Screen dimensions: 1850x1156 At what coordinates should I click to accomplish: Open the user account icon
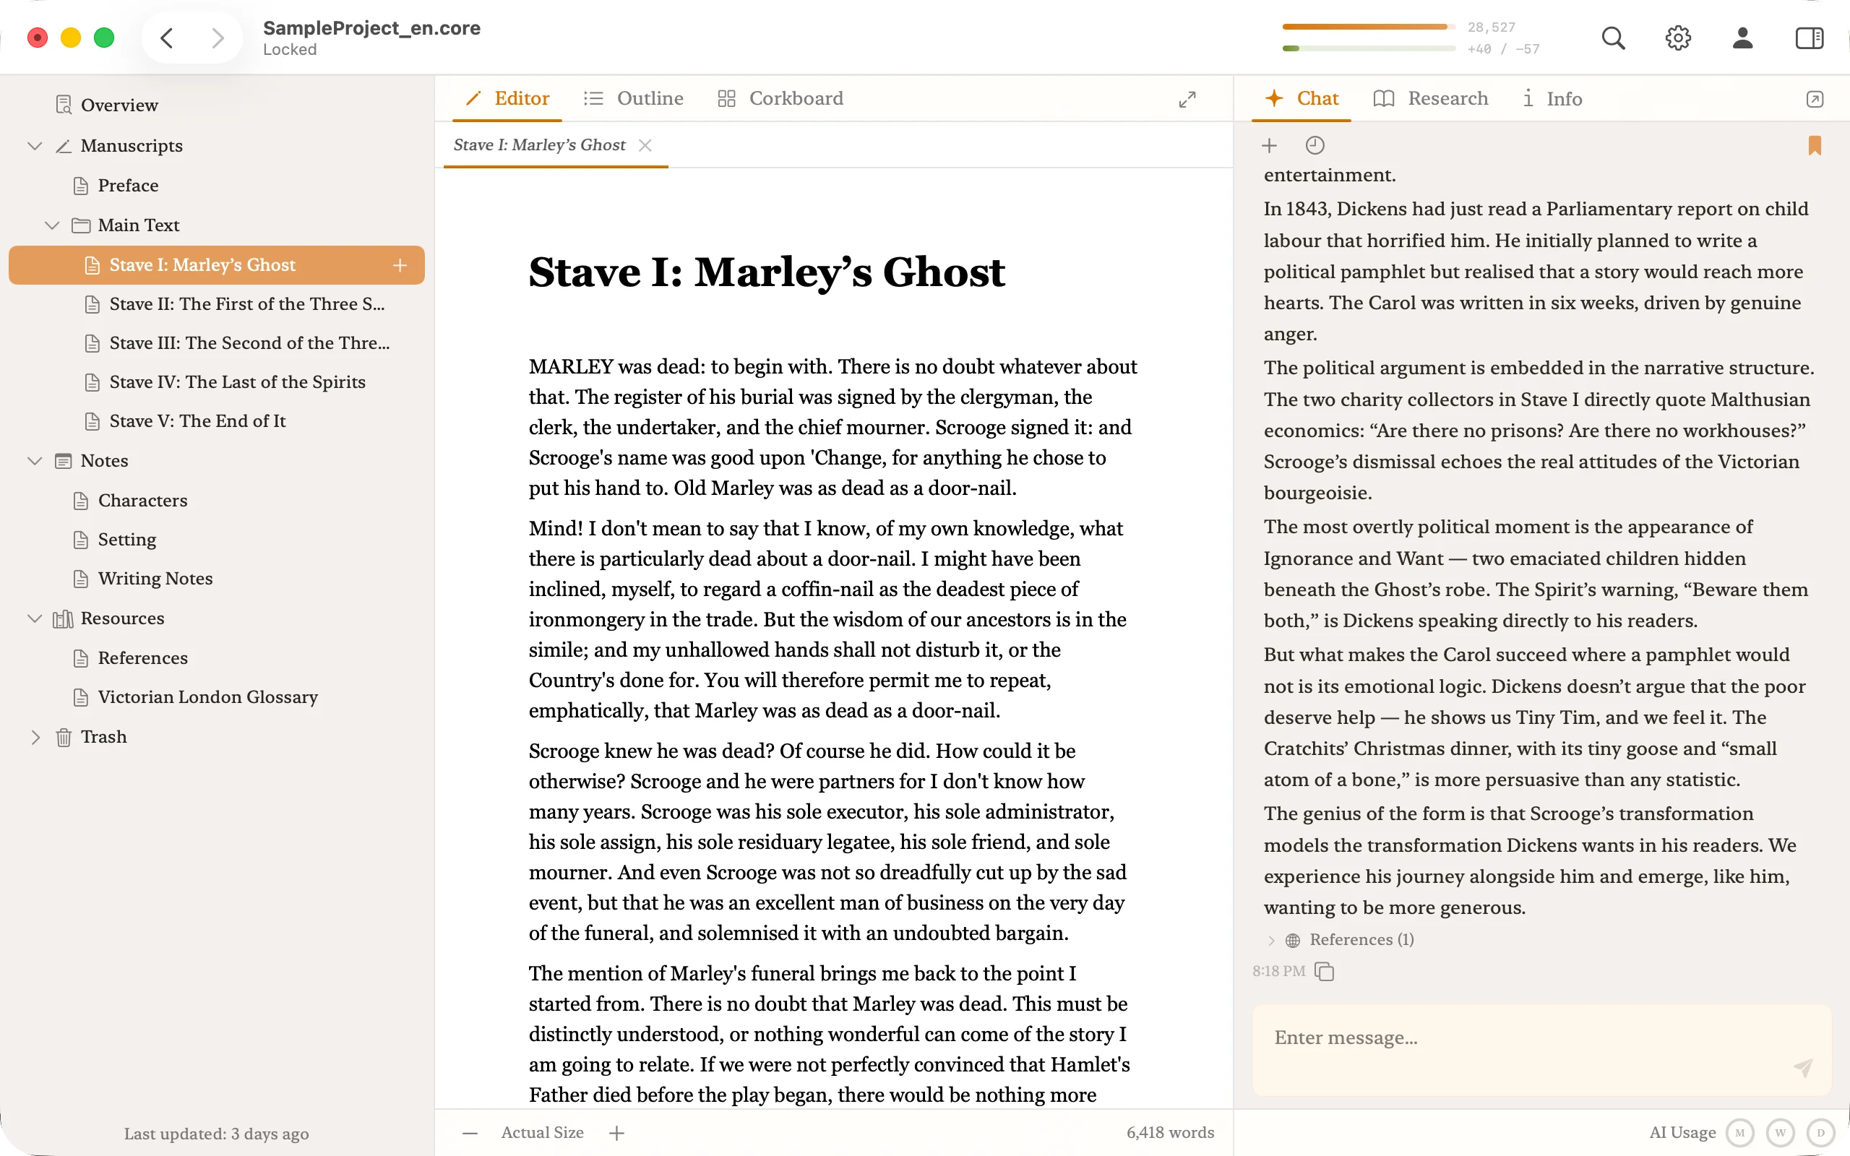[1742, 38]
